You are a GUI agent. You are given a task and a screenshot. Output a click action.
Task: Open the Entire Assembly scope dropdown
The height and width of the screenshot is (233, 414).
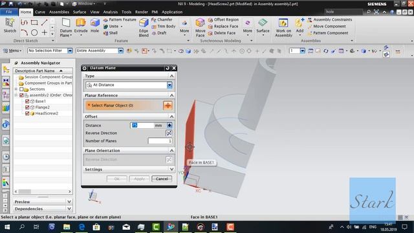point(121,50)
